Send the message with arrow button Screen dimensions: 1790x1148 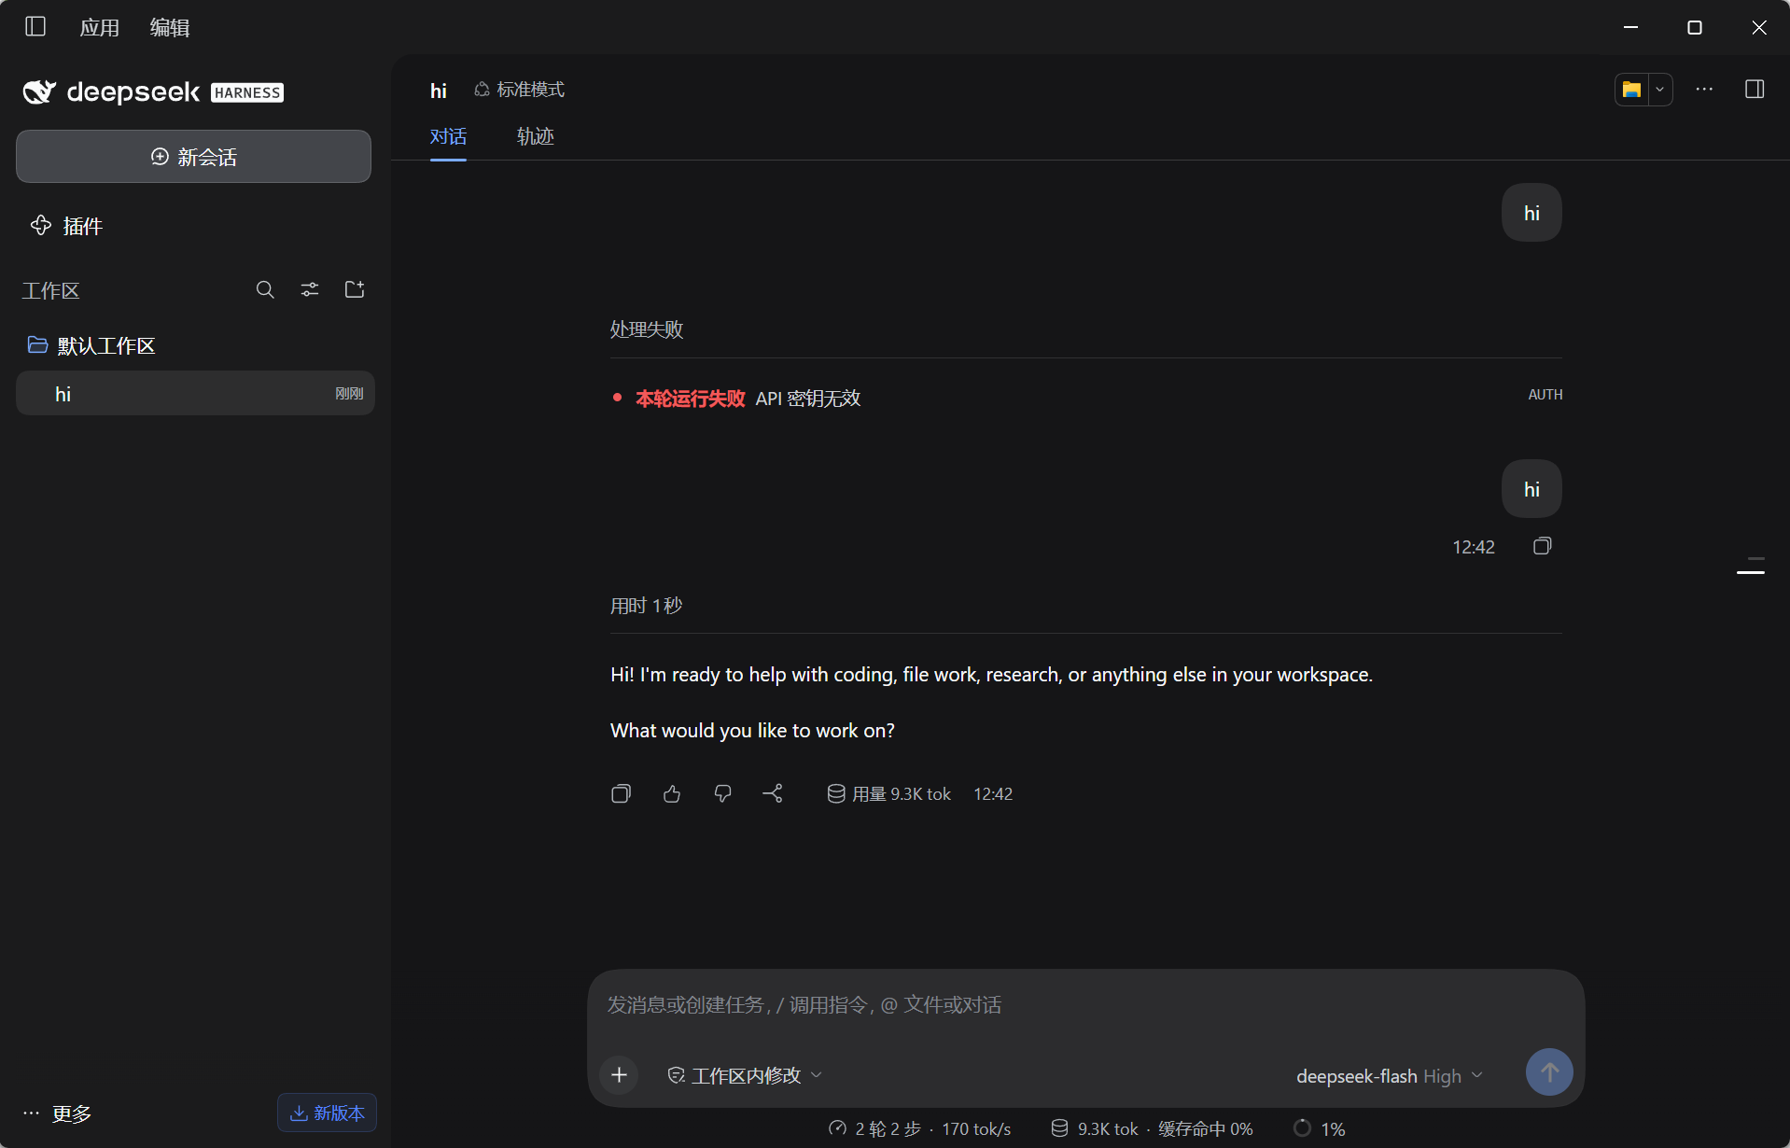[x=1549, y=1072]
